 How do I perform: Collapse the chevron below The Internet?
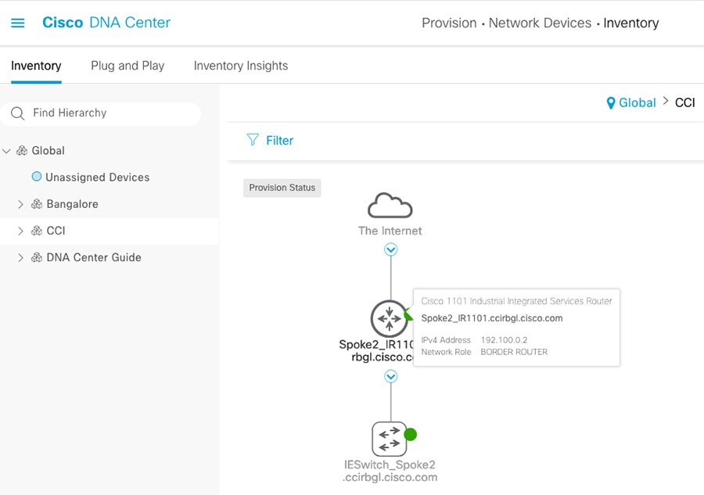pos(390,249)
